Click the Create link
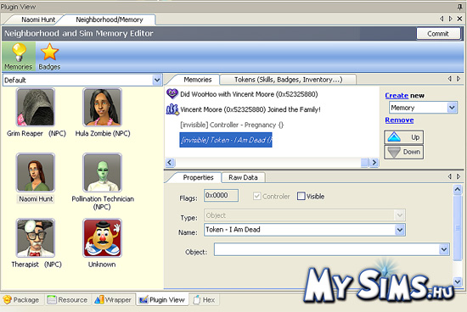 [x=397, y=96]
